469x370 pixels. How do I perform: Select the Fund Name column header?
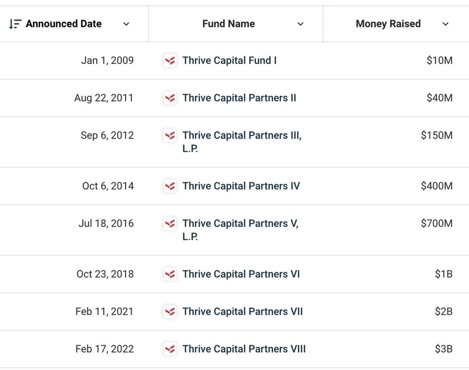point(228,24)
